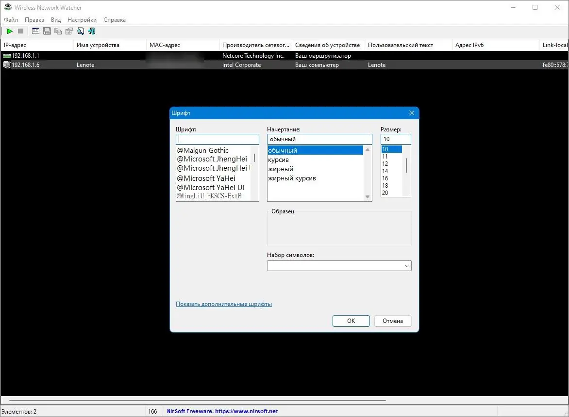Click the Отмена button
The height and width of the screenshot is (417, 569).
tap(393, 321)
